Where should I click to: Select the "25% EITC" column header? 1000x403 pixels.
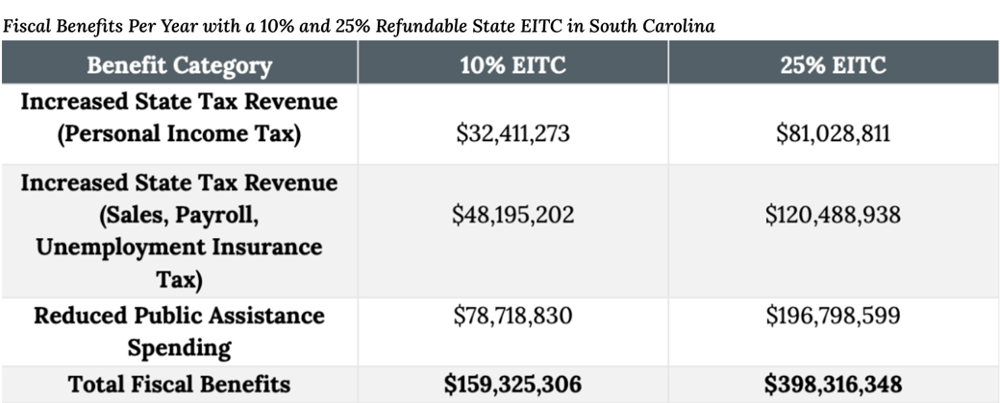pos(833,65)
